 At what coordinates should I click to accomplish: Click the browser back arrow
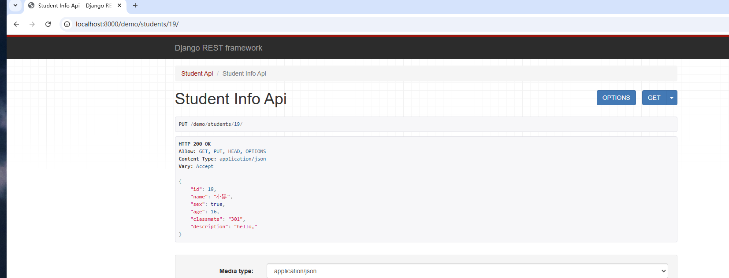pos(16,24)
